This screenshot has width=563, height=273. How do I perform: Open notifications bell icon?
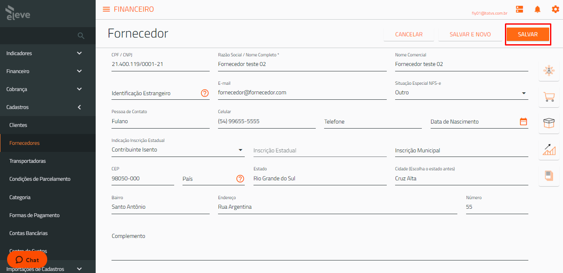[538, 9]
